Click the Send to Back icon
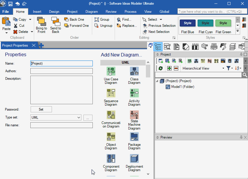Viewport: 248px width, 179px height. pos(55,22)
